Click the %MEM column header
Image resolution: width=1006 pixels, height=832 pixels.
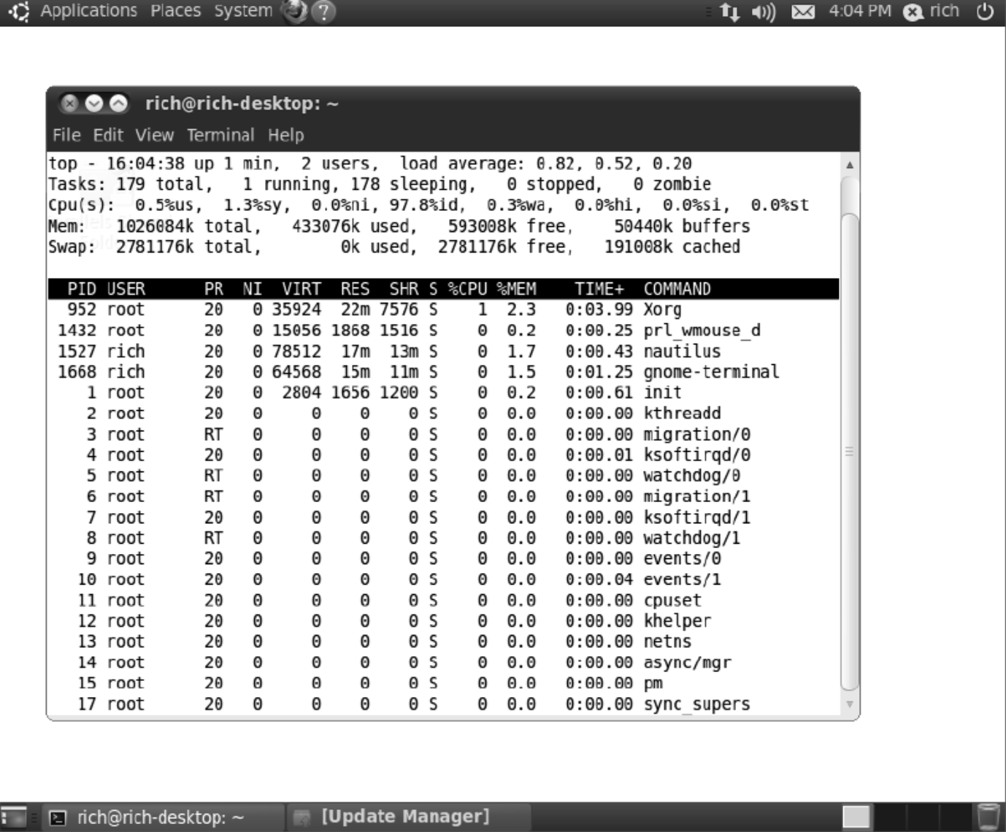coord(516,289)
